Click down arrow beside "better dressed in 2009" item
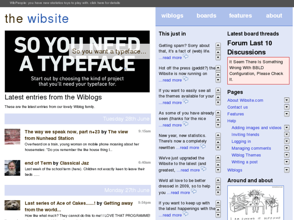This screenshot has height=220, width=294. pos(218,193)
